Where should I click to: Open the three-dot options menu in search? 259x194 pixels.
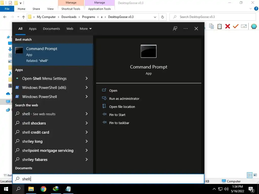point(185,29)
